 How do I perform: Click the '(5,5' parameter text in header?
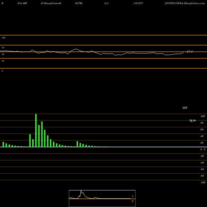(106, 3)
